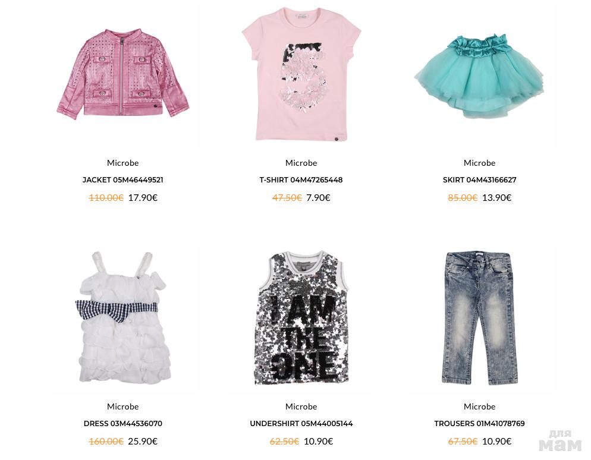The height and width of the screenshot is (460, 591).
Task: Open the turquoise tutu skirt image
Action: (479, 75)
